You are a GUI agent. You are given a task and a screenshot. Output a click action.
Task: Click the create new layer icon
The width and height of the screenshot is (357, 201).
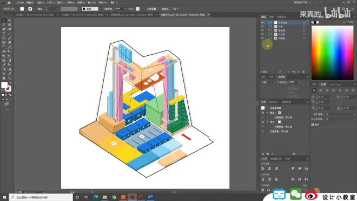pyautogui.click(x=299, y=72)
